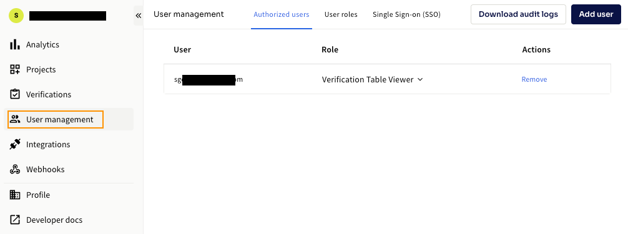Click the Integrations plug icon
628x234 pixels.
coord(15,144)
